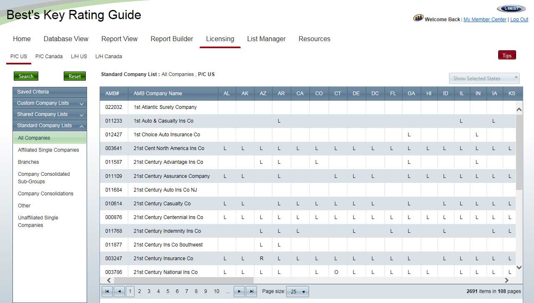This screenshot has width=534, height=303.
Task: Select Affiliated Single Companies list
Action: point(48,150)
